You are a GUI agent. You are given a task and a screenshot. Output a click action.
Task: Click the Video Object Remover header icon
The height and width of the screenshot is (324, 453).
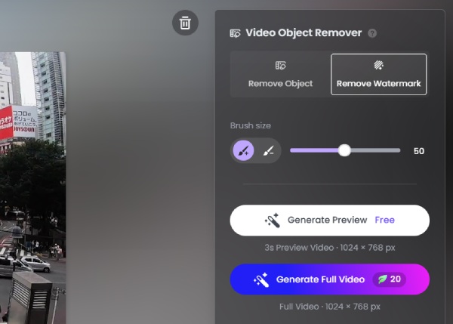click(236, 33)
